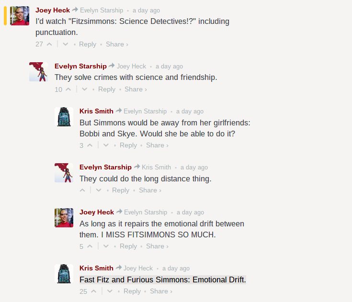Click Kris Smith's name on the last comment
Viewport: 352px width, 302px height.
tap(96, 268)
